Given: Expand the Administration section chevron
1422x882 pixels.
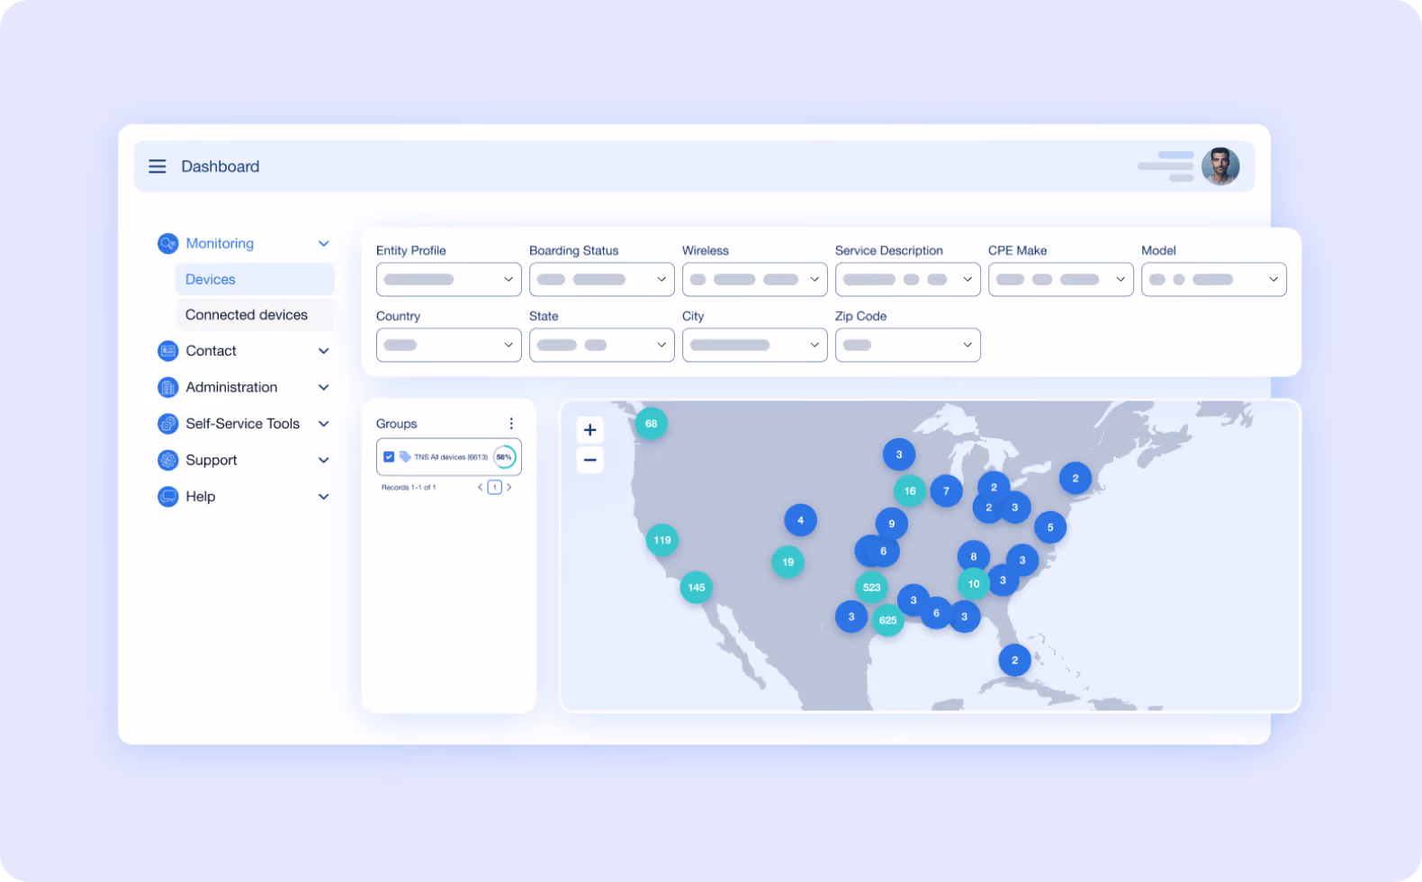Looking at the screenshot, I should 324,388.
